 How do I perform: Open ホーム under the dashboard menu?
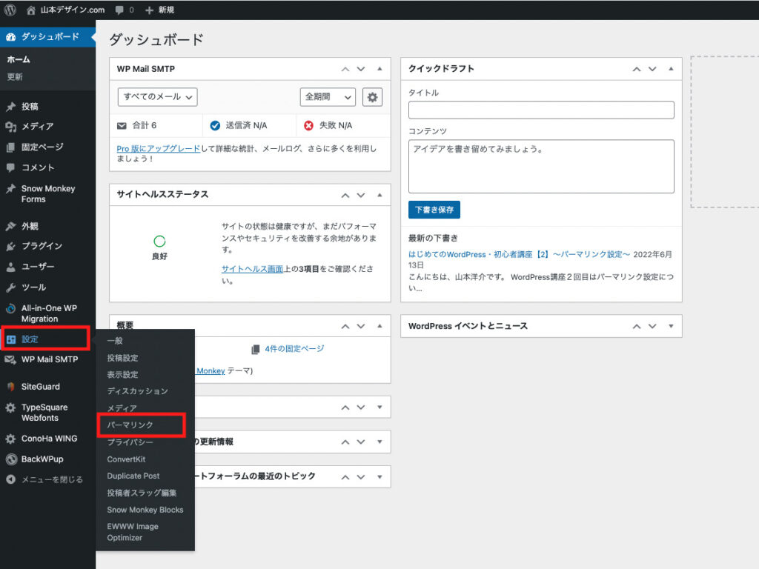pos(19,59)
